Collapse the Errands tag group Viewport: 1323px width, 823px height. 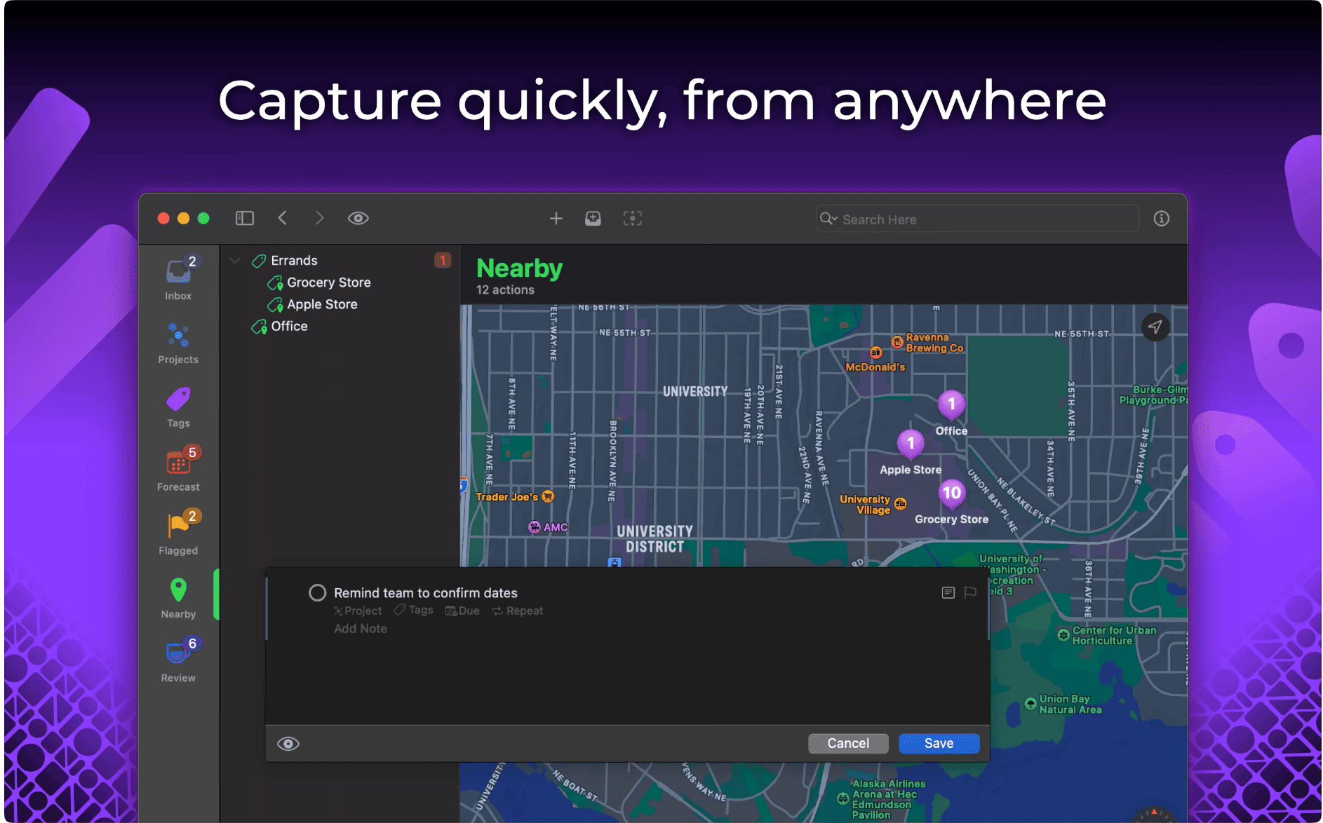coord(235,261)
